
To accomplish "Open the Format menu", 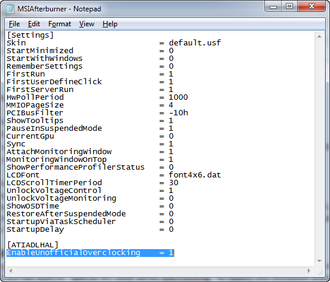I will (x=60, y=24).
